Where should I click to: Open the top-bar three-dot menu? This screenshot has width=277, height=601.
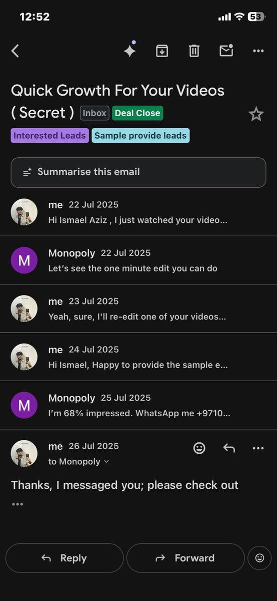point(258,51)
